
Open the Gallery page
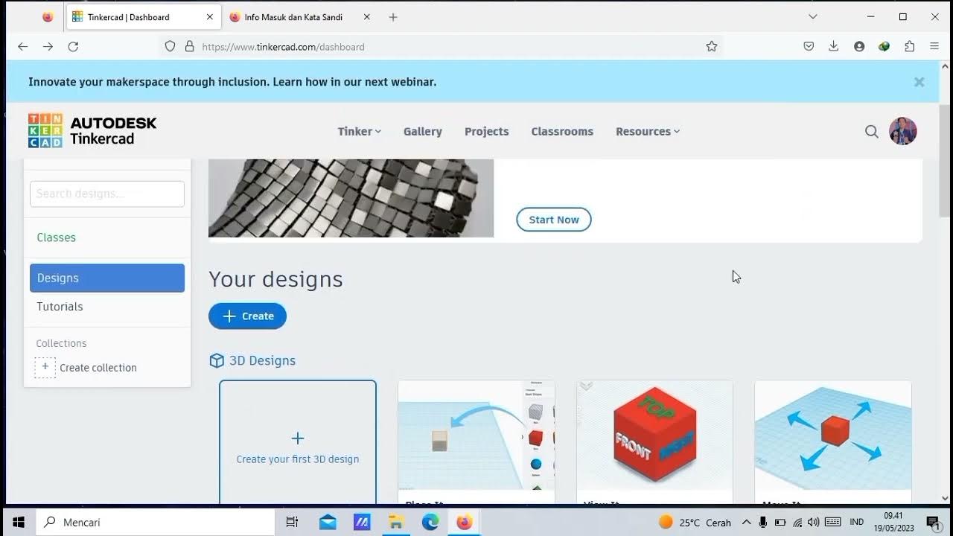[x=423, y=131]
